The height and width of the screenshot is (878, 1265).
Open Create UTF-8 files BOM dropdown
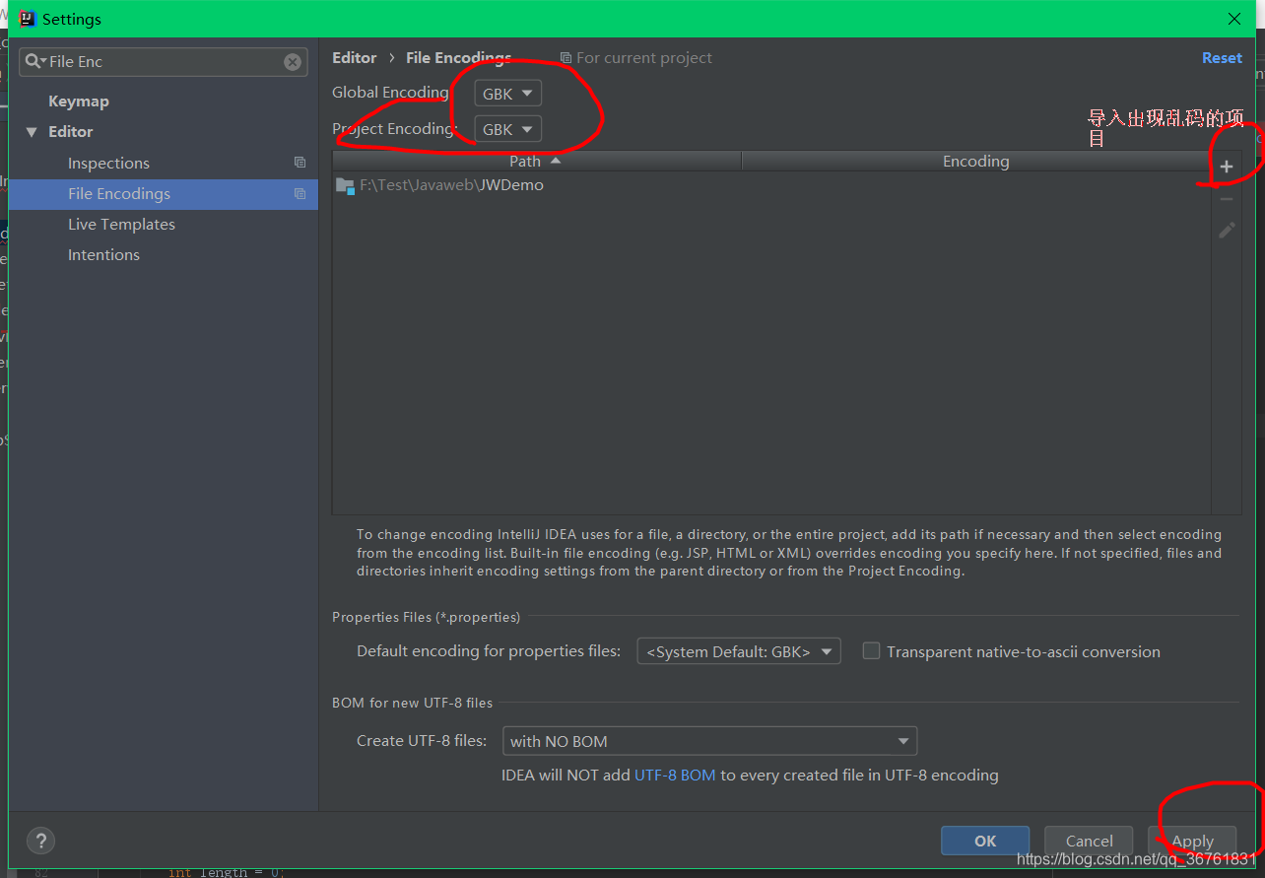(709, 741)
